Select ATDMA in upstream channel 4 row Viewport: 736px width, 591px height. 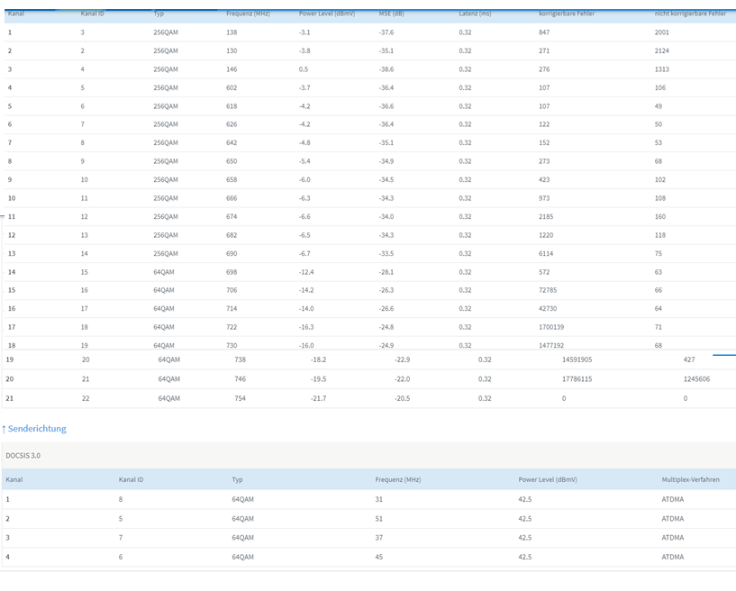coord(673,557)
